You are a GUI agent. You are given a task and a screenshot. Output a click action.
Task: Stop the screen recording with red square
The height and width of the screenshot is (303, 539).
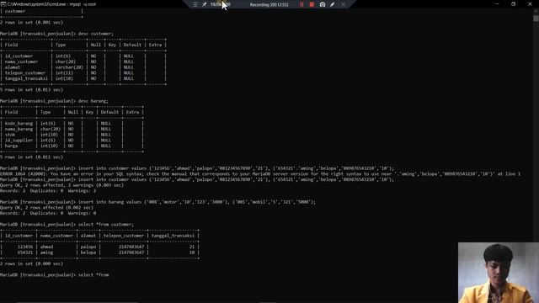[312, 4]
